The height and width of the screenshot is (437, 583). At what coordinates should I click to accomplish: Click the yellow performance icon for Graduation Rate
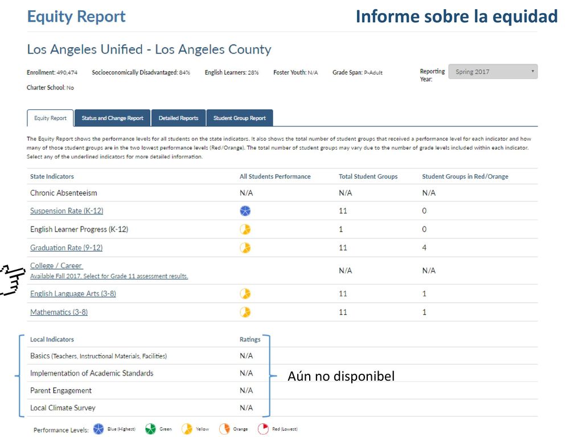point(245,248)
